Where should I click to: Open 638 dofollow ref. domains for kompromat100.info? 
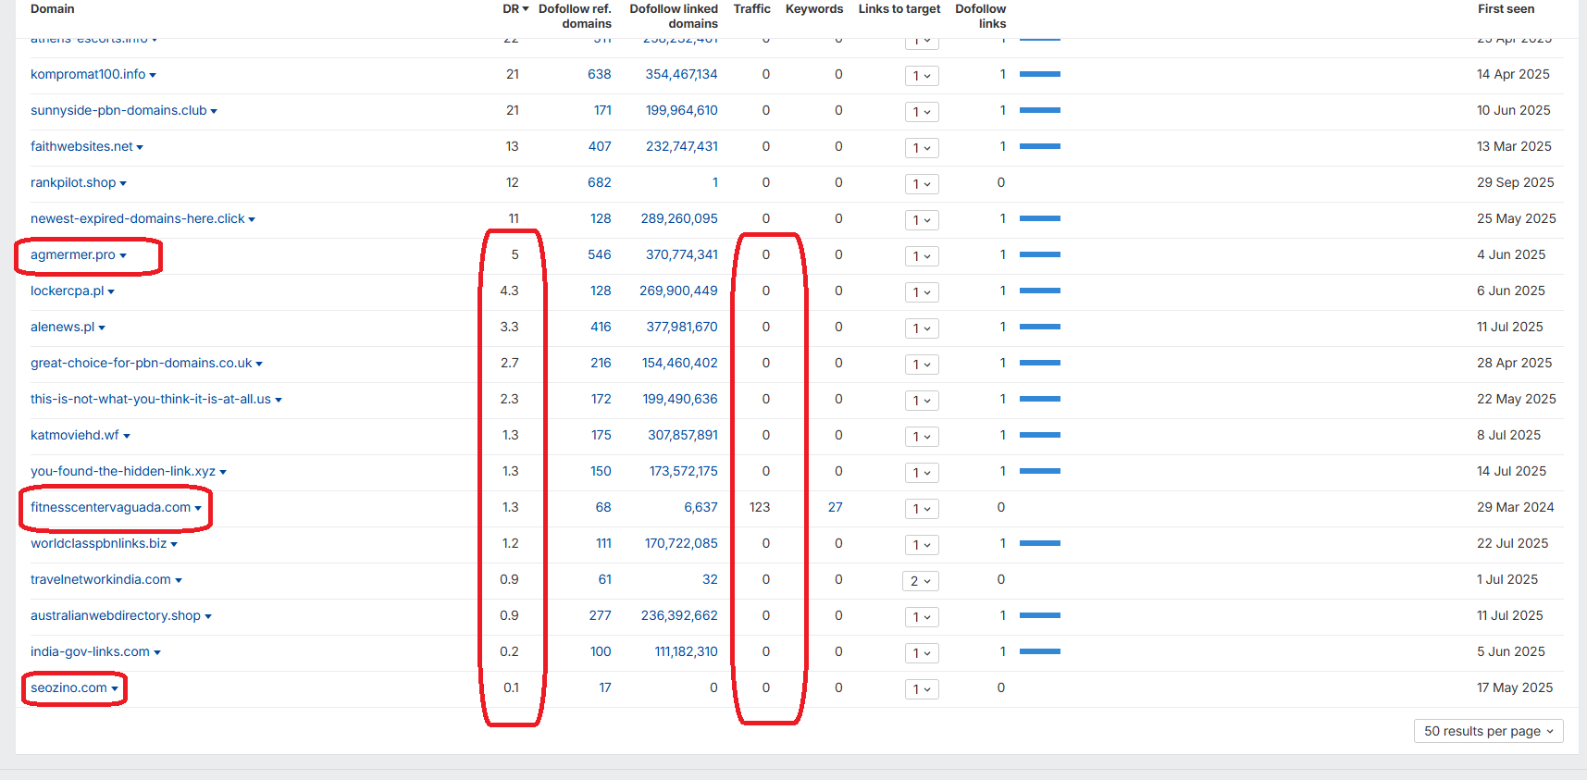[600, 74]
